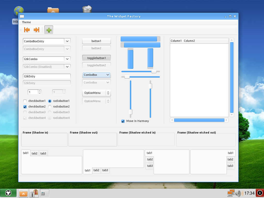
Task: Click the top horizontal progress bar
Action: coord(141,39)
